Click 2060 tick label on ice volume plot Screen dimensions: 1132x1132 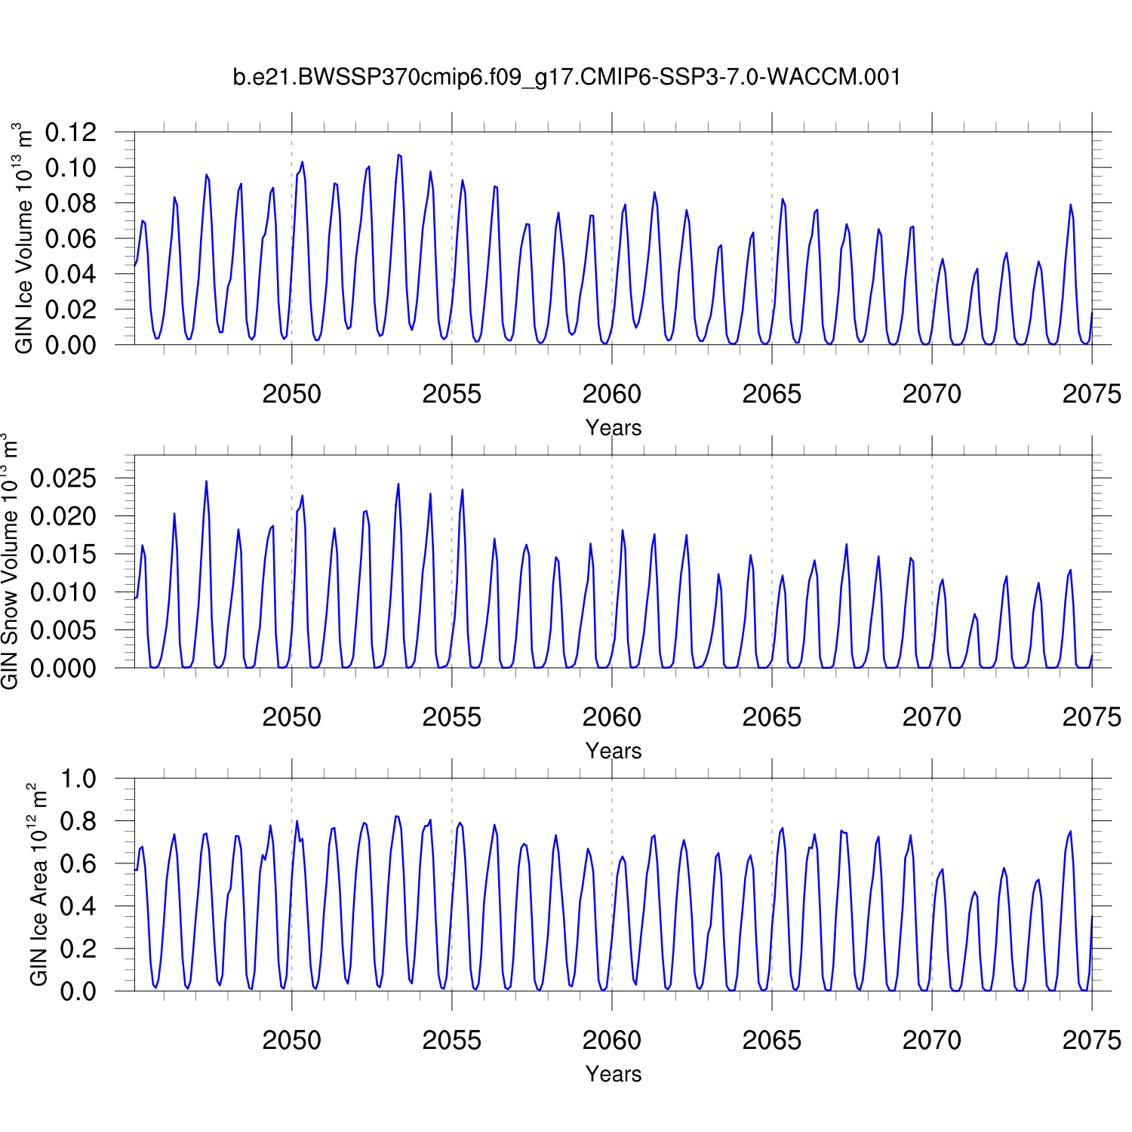coord(611,394)
